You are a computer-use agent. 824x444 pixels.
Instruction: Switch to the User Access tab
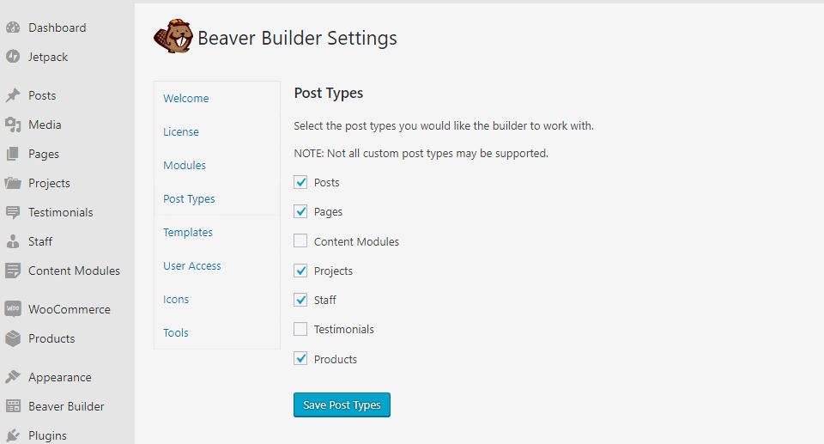[192, 265]
